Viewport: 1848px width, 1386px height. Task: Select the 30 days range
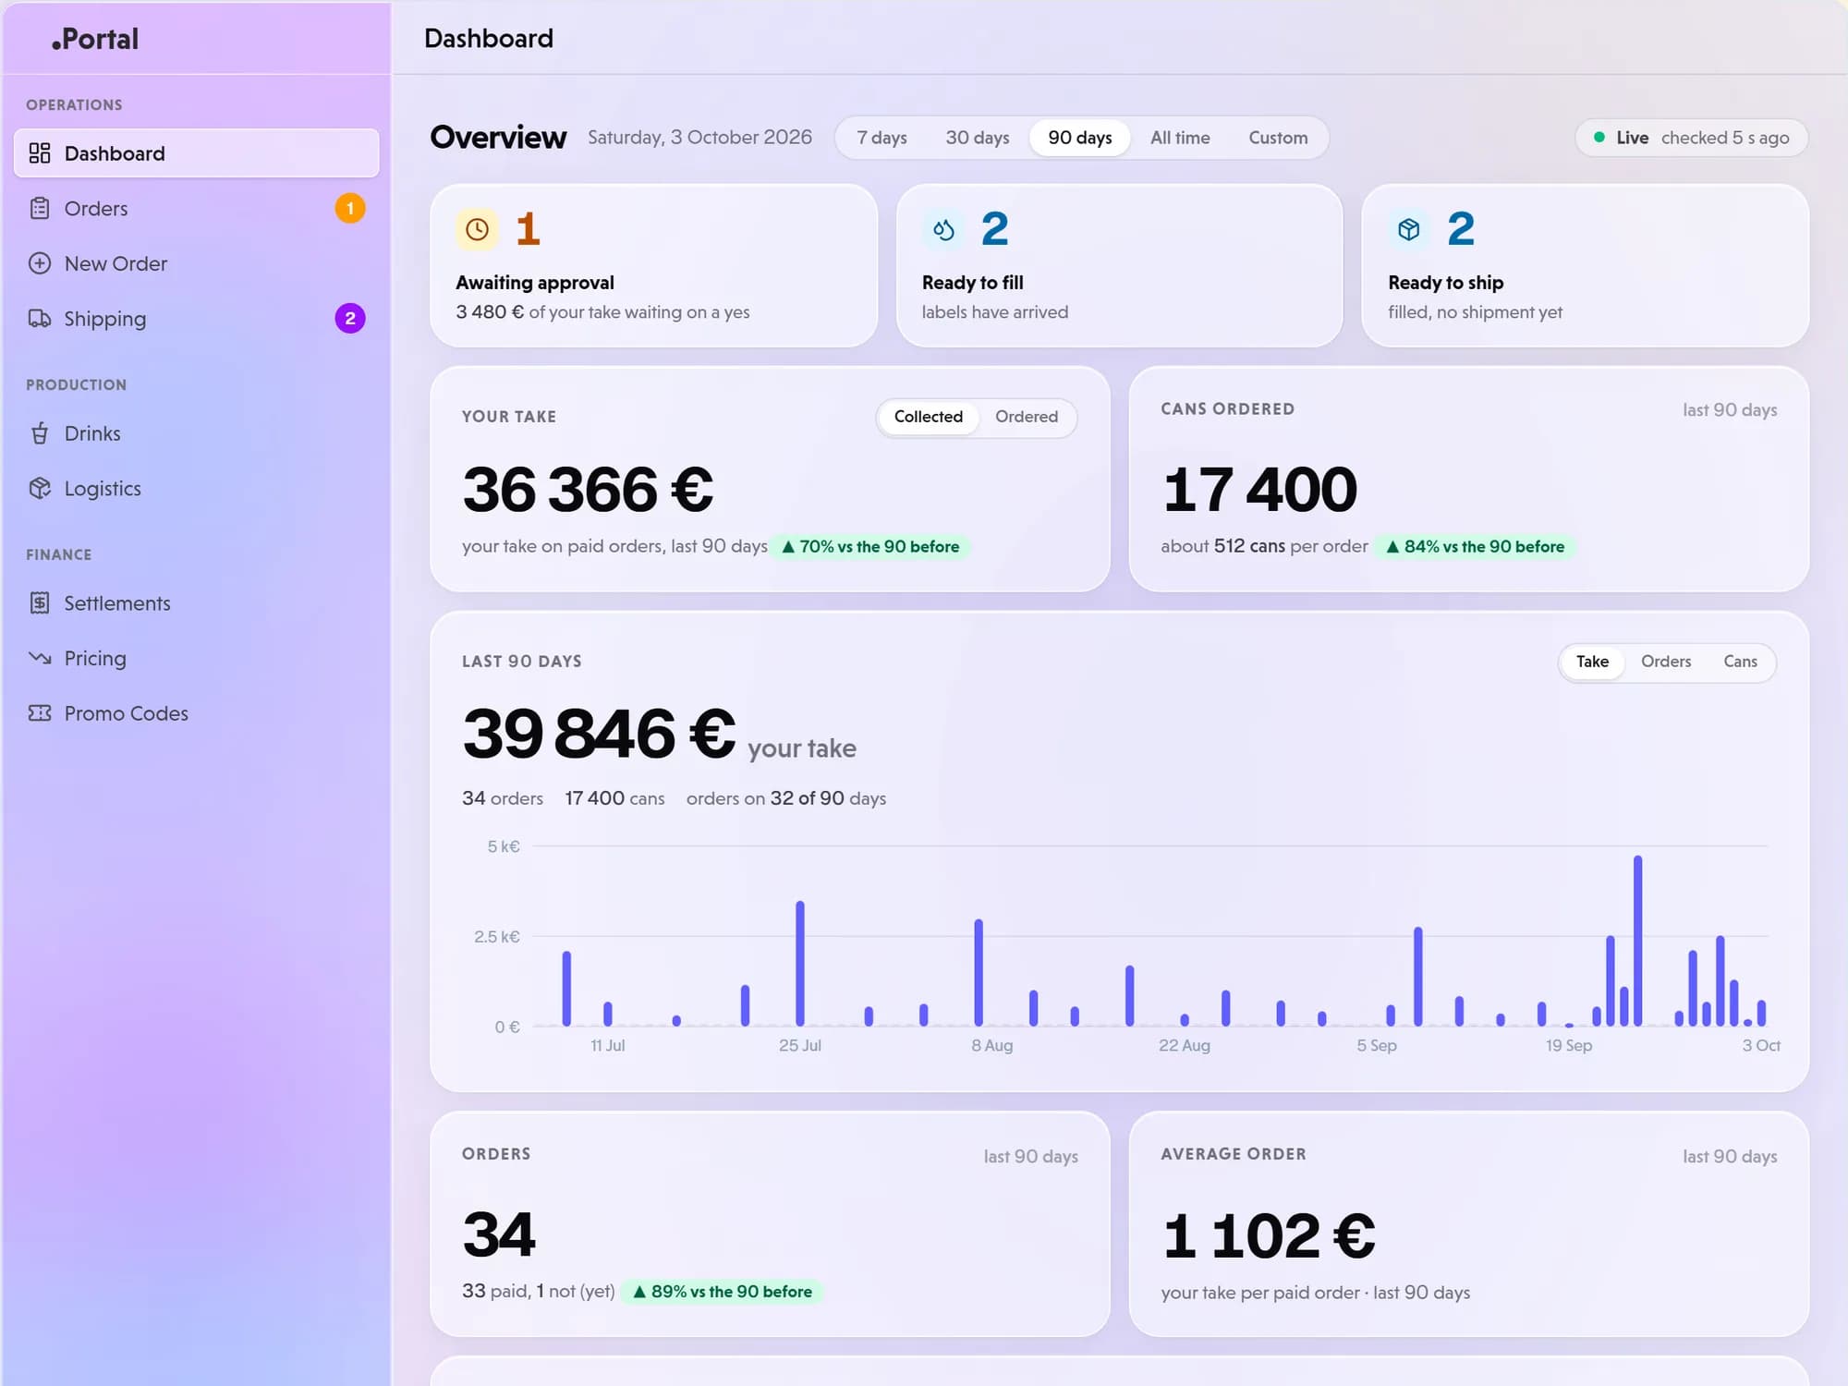(978, 138)
